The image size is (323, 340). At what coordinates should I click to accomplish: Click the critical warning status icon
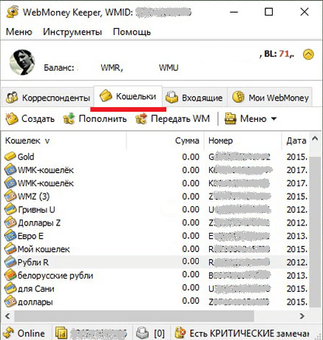tap(180, 333)
